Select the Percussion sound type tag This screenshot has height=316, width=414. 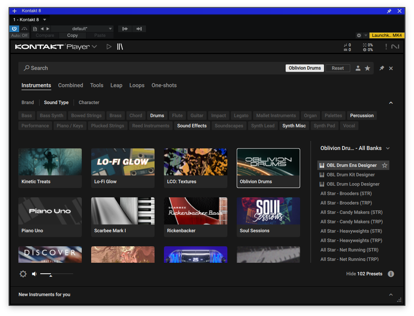coord(362,116)
